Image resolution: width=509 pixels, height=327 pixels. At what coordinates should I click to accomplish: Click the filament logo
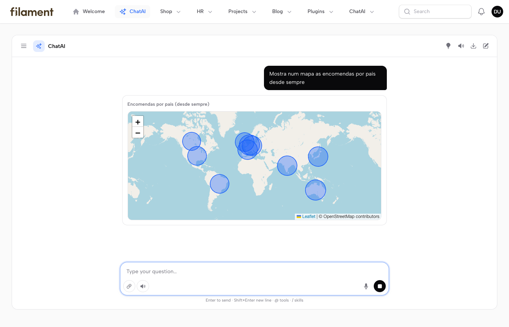(32, 12)
